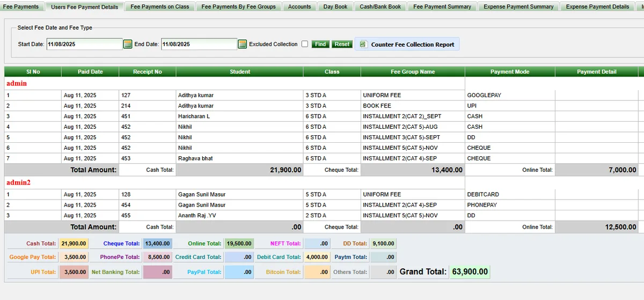Image resolution: width=644 pixels, height=300 pixels.
Task: Select the Users Fee Payment Details tab
Action: (85, 6)
